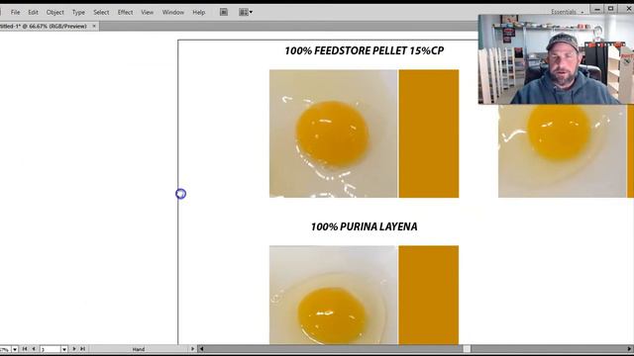Close the Untitled-1 document tab
This screenshot has height=356, width=634.
pyautogui.click(x=94, y=26)
